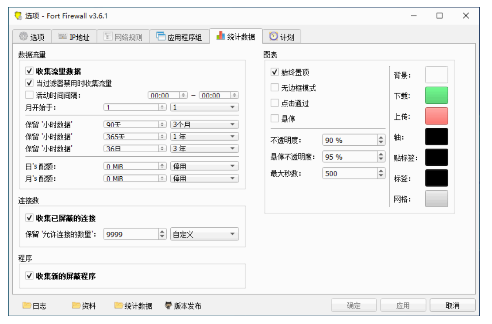Open the IP地址 tab
492x324 pixels.
(73, 37)
